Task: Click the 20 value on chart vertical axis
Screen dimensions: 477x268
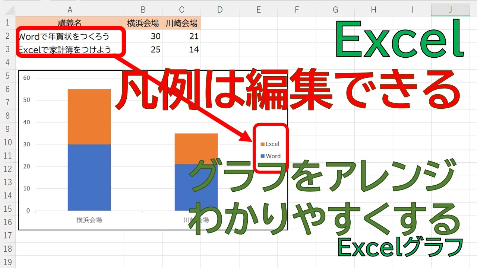Action: coord(26,166)
